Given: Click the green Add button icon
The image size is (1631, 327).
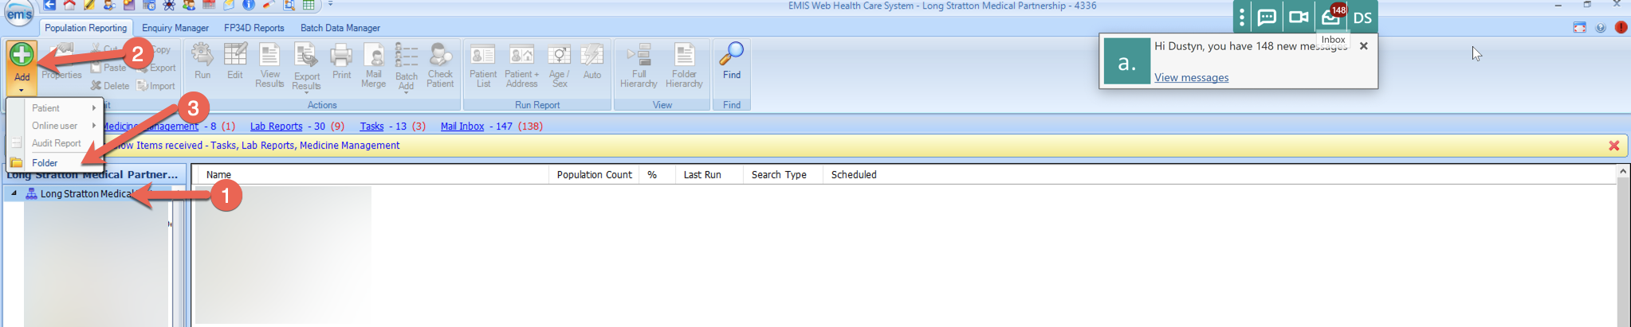Looking at the screenshot, I should coord(22,54).
